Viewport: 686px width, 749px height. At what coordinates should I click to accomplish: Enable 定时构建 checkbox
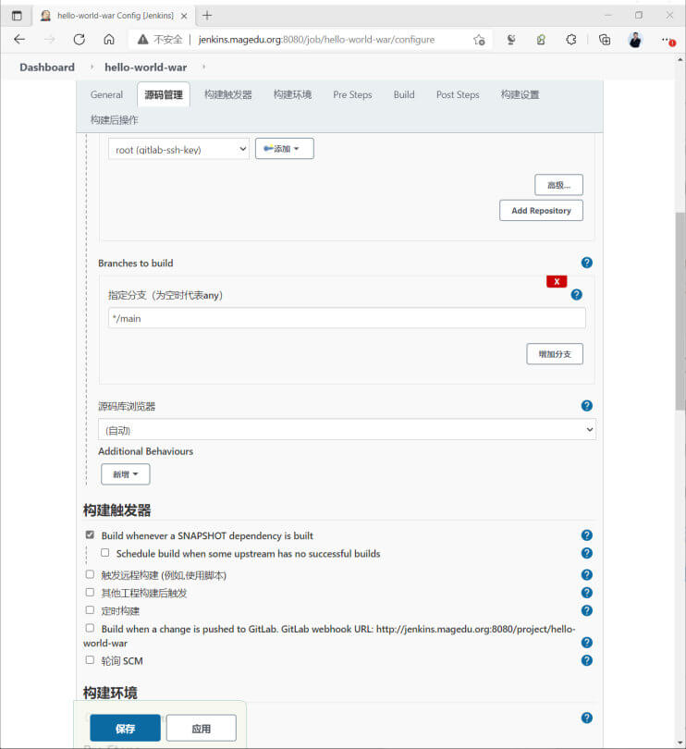point(90,610)
